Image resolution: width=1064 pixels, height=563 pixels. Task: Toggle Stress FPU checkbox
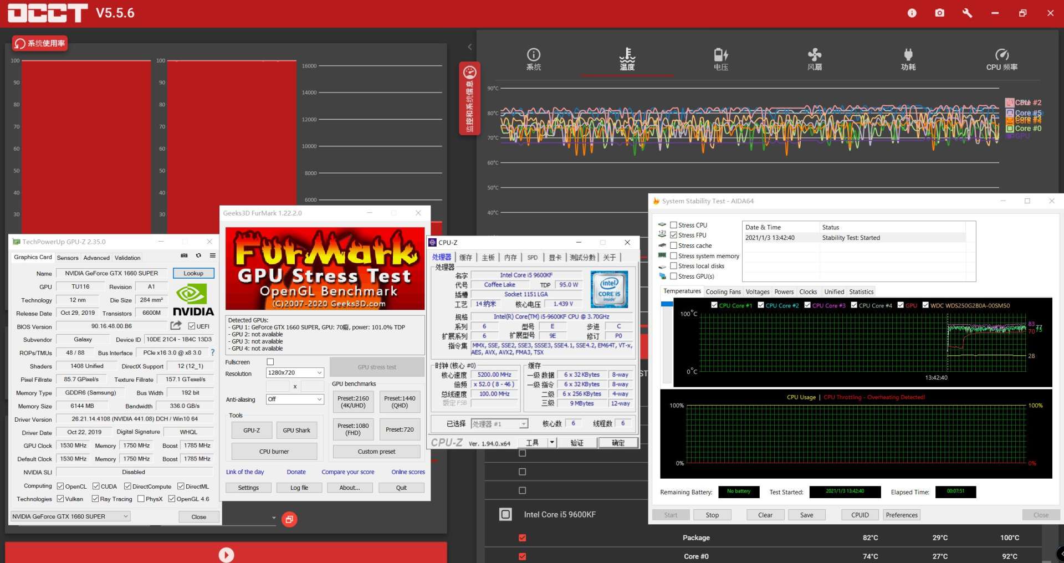[x=673, y=235]
